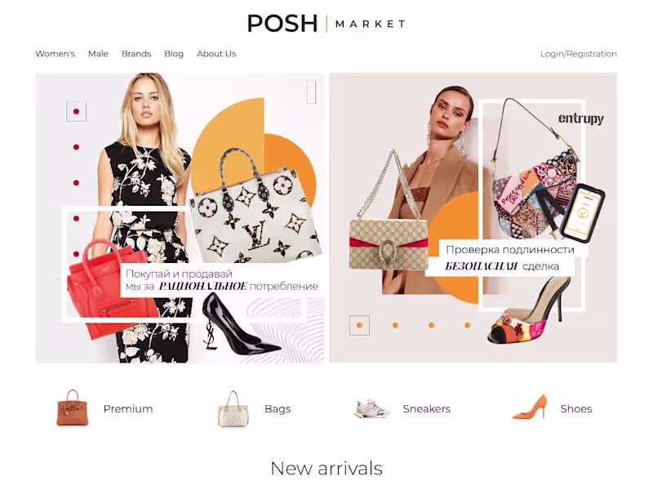Click the Sneakers category shoe icon
This screenshot has width=653, height=490.
372,408
